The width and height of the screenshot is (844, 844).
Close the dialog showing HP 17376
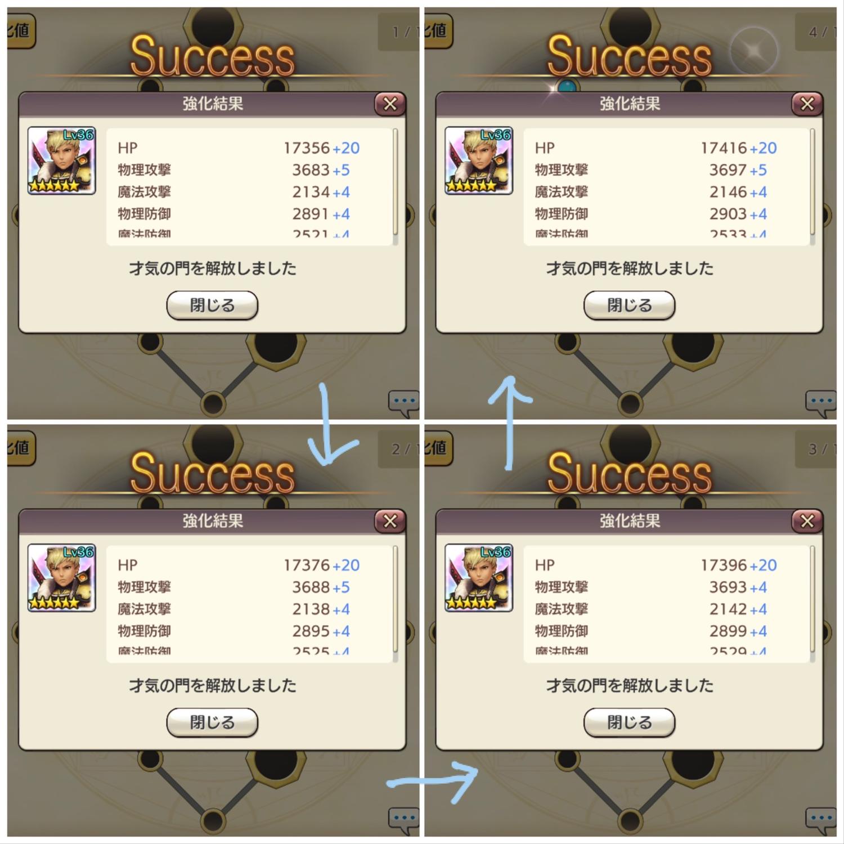pyautogui.click(x=390, y=521)
